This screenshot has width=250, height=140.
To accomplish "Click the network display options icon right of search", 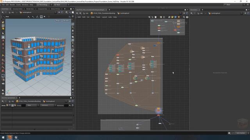I will [187, 17].
